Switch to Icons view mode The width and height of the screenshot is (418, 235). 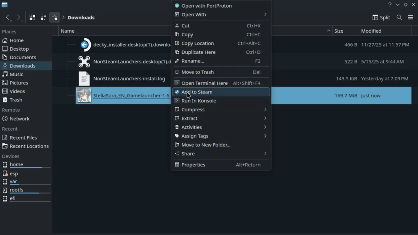click(32, 18)
